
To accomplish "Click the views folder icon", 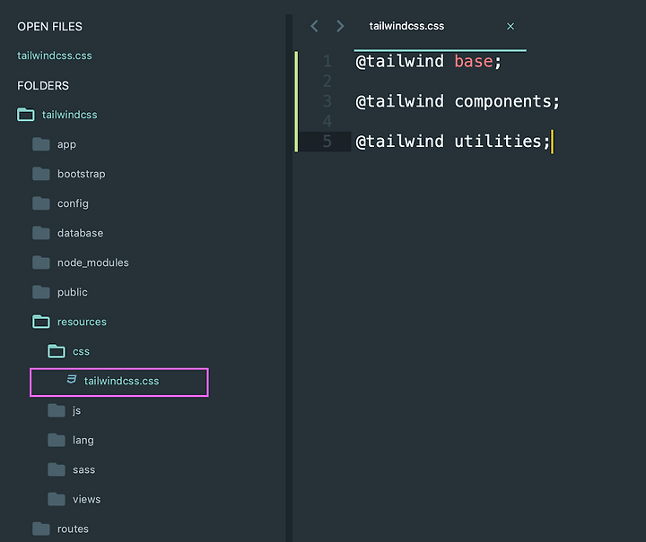I will [57, 499].
